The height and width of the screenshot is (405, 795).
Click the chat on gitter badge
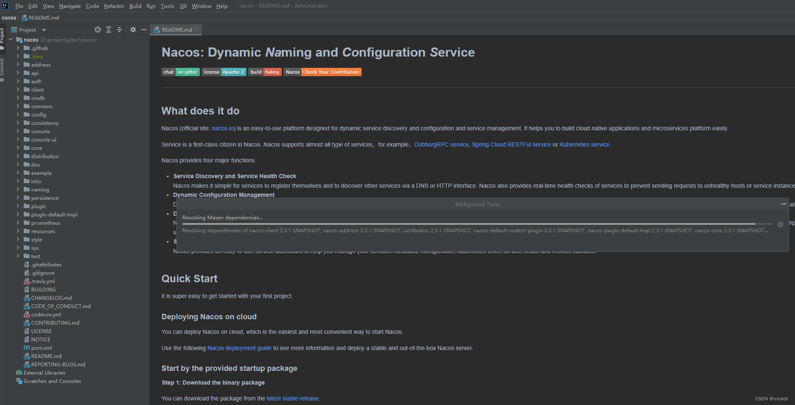click(181, 72)
